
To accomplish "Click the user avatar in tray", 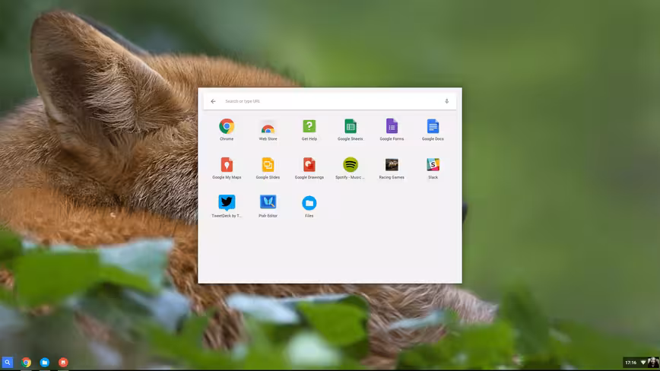I will (x=653, y=362).
